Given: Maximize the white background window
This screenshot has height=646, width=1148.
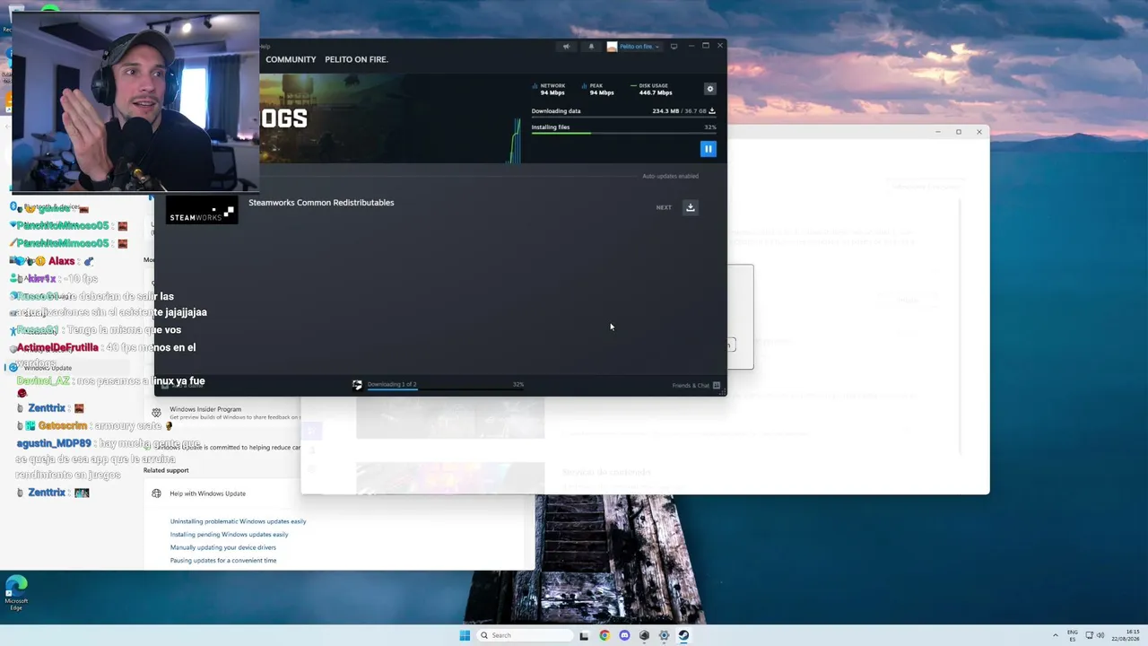Looking at the screenshot, I should (x=958, y=132).
